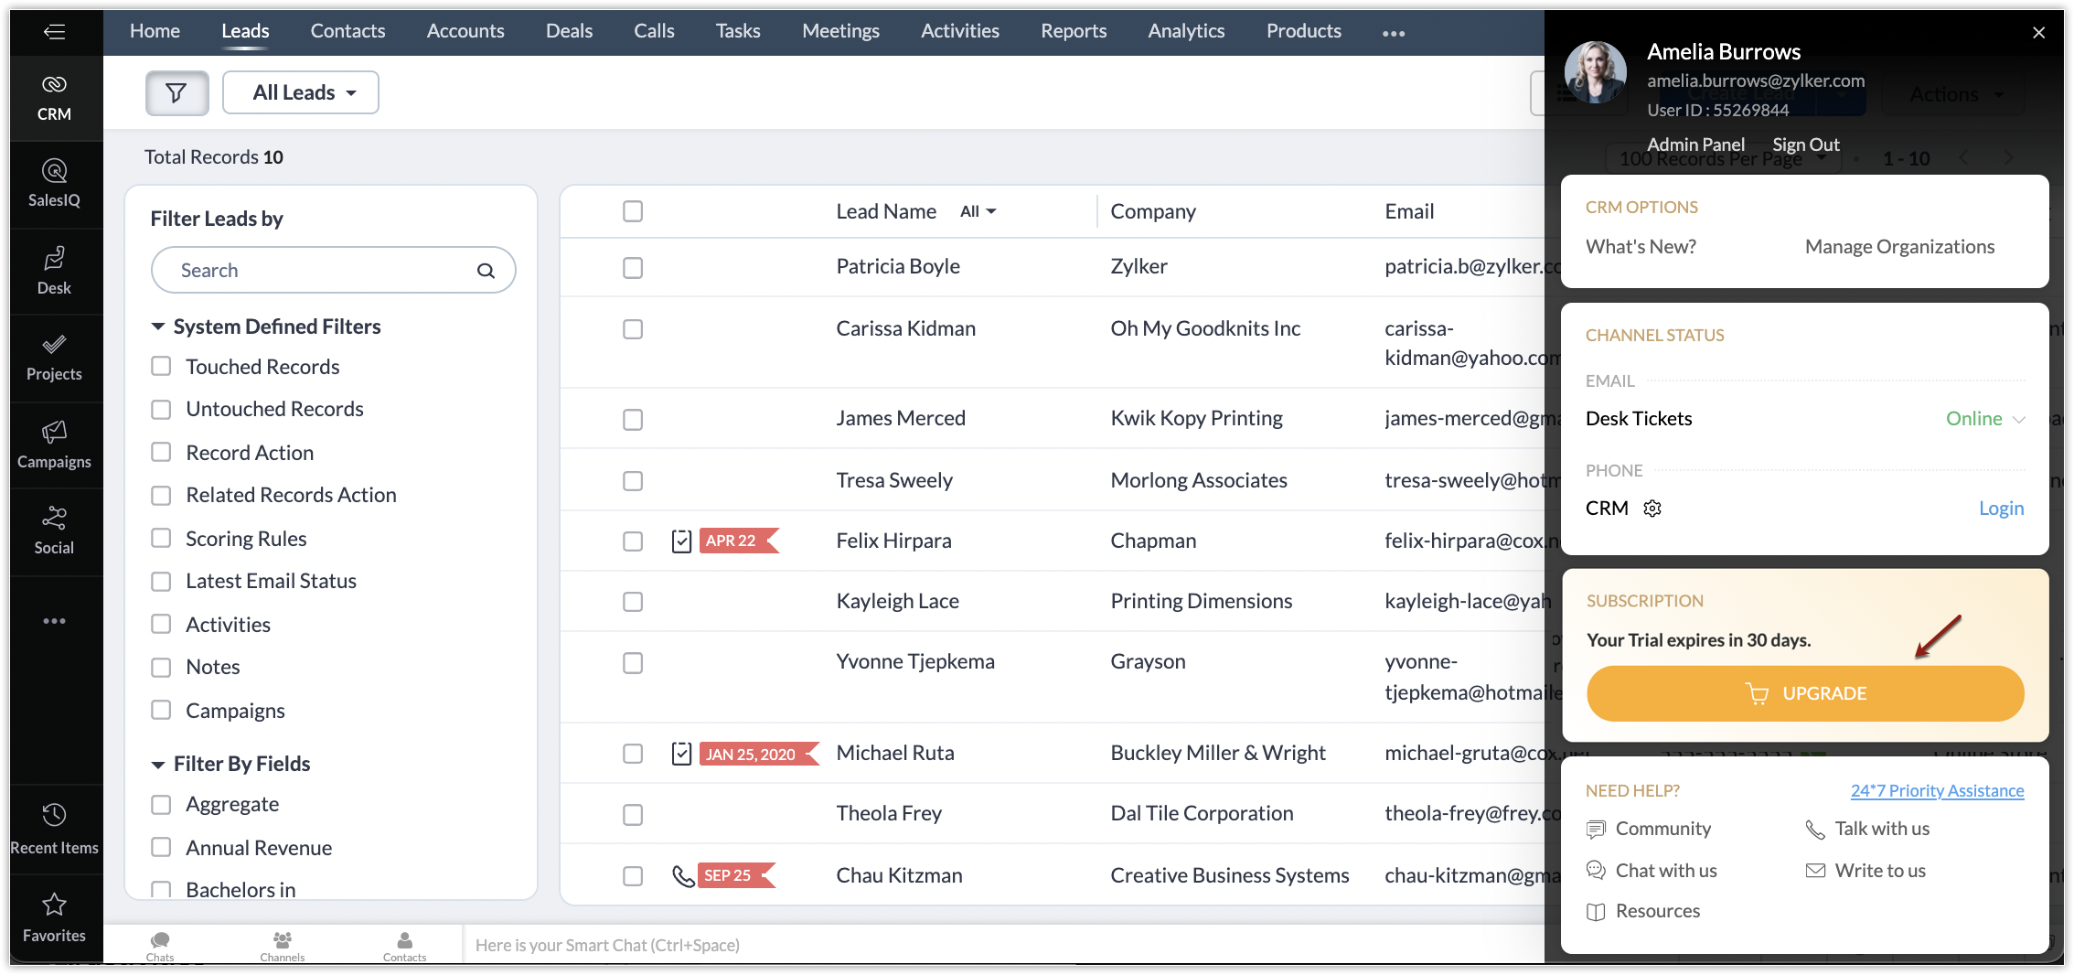Screen dimensions: 2074x975
Task: Open the Carissa Kidman lead
Action: point(905,328)
